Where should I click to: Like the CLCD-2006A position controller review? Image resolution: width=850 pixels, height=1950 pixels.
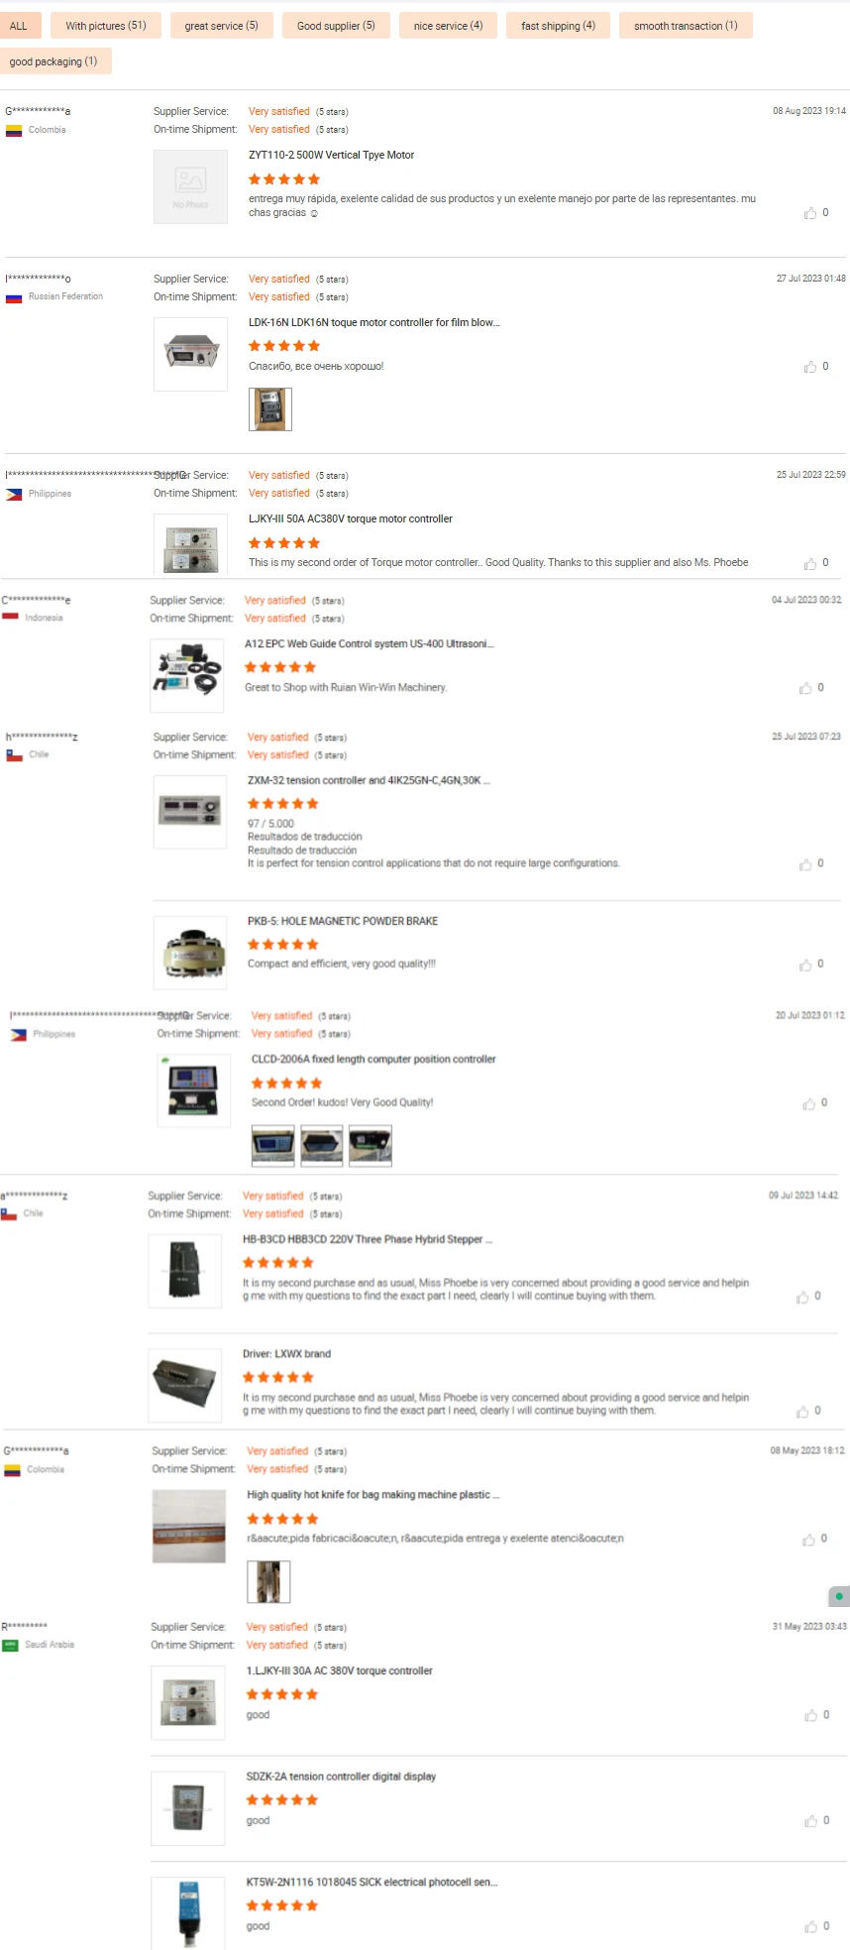point(809,1103)
